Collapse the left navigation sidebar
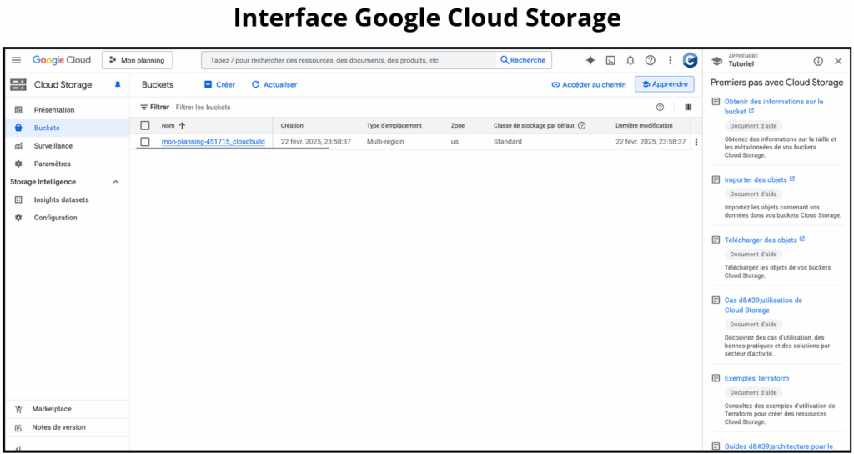The height and width of the screenshot is (454, 854). (18, 448)
